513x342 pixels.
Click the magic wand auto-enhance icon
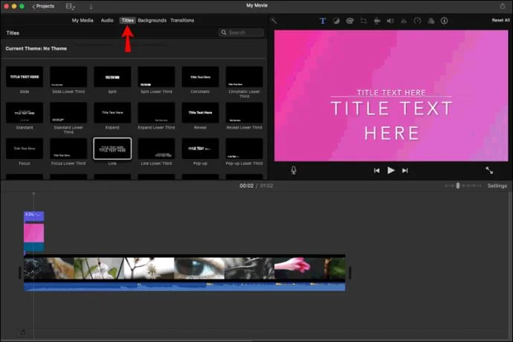pos(274,21)
